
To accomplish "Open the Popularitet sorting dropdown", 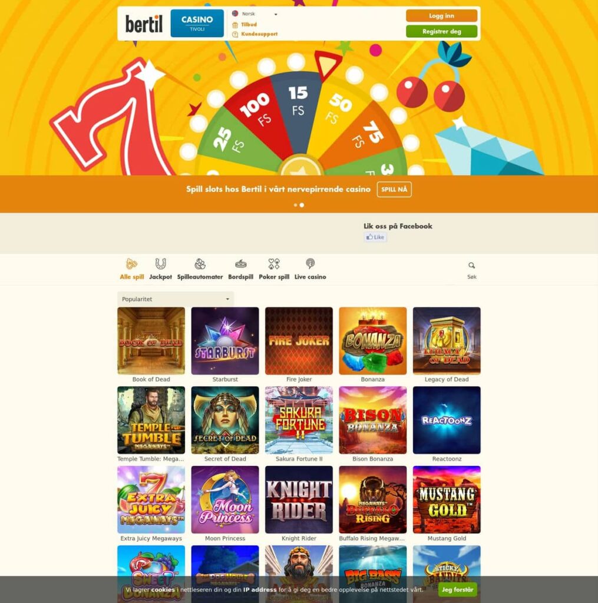I will click(x=176, y=299).
